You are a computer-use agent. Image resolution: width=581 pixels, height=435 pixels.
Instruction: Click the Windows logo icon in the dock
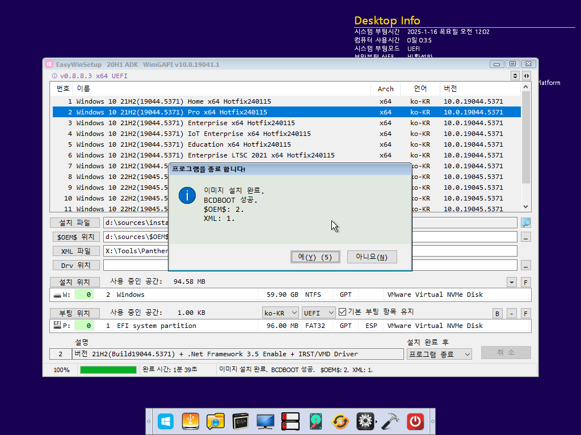click(x=165, y=421)
